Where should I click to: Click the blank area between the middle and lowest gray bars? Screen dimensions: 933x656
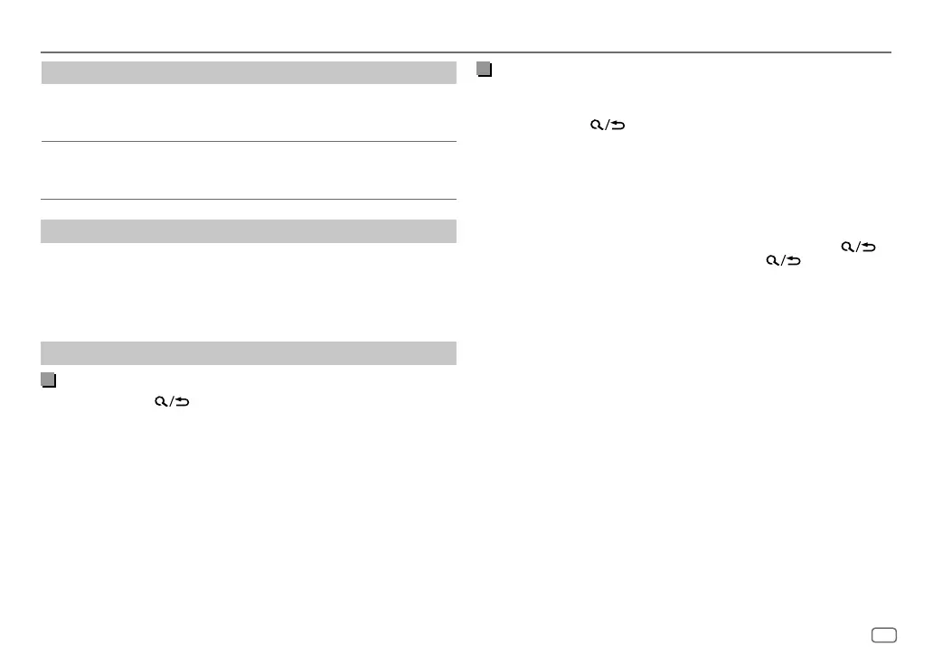249,292
